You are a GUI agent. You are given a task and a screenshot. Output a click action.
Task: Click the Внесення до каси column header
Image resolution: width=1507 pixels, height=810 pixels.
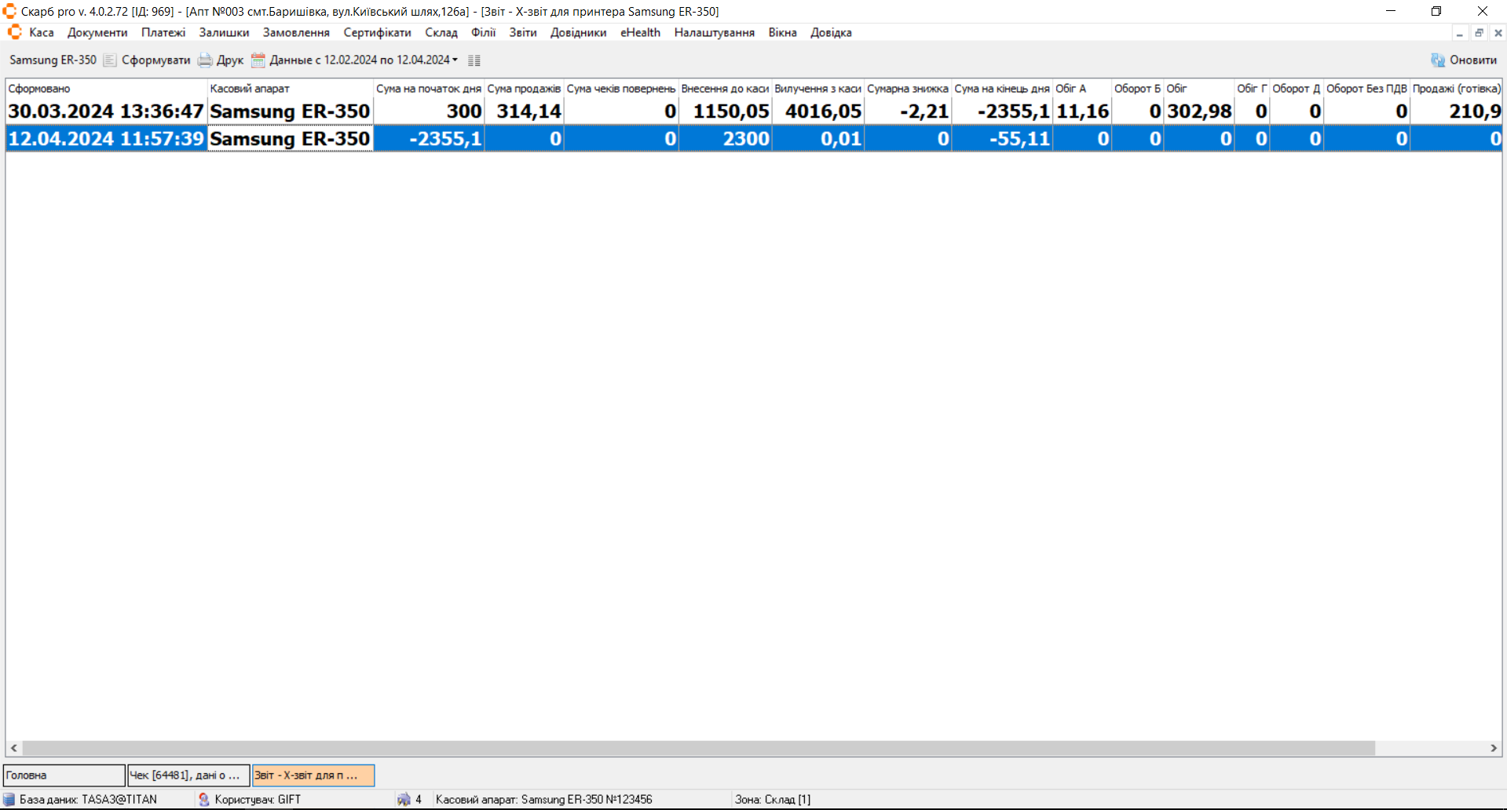pyautogui.click(x=724, y=89)
